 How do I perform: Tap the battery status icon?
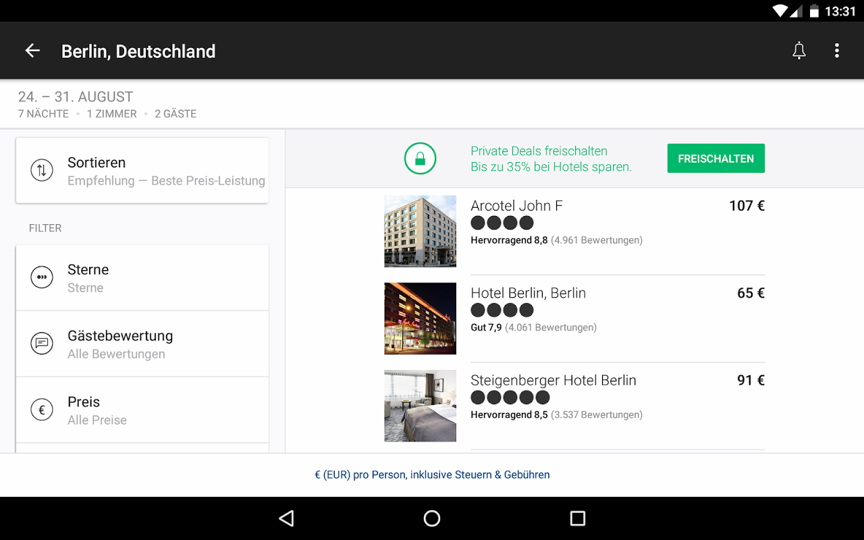point(814,11)
